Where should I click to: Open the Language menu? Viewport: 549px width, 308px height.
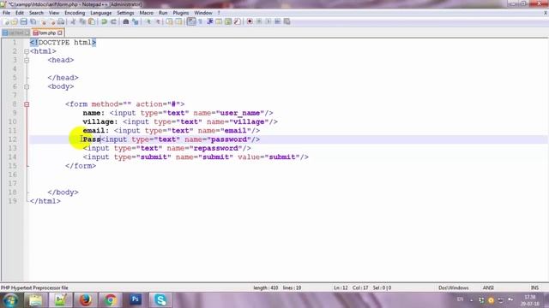click(x=101, y=13)
